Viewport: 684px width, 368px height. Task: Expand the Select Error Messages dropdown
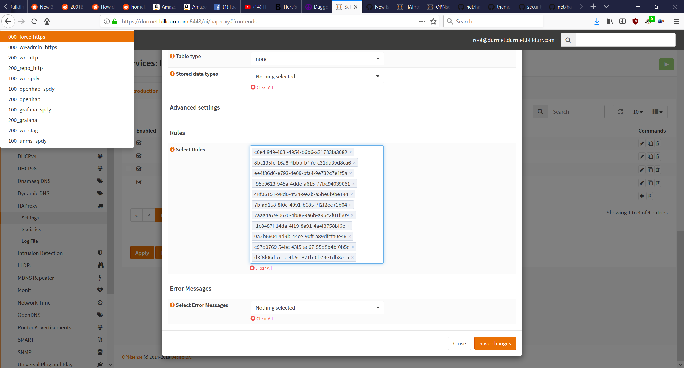pos(317,308)
